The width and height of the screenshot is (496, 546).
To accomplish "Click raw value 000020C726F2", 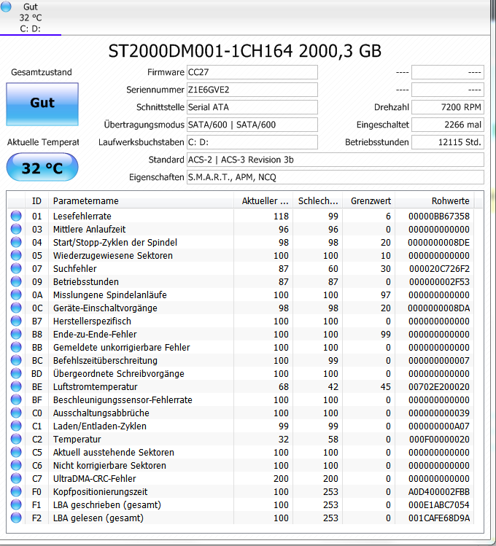I will coord(439,269).
